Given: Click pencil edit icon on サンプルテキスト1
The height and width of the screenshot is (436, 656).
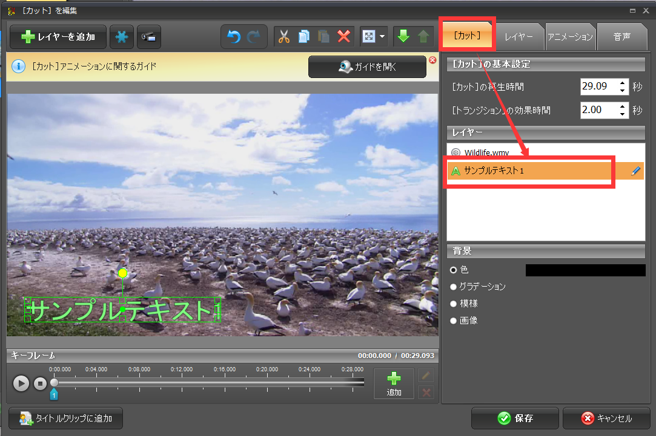Looking at the screenshot, I should 635,171.
